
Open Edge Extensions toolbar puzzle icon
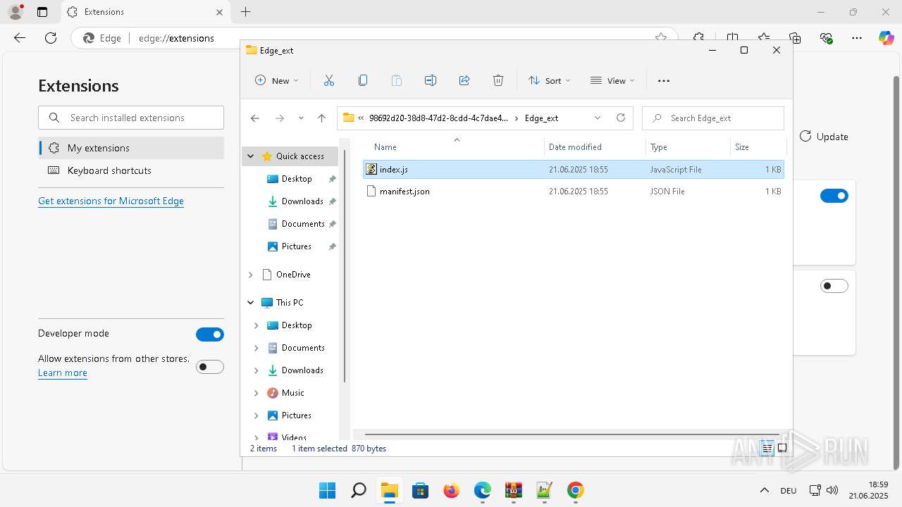click(x=698, y=38)
